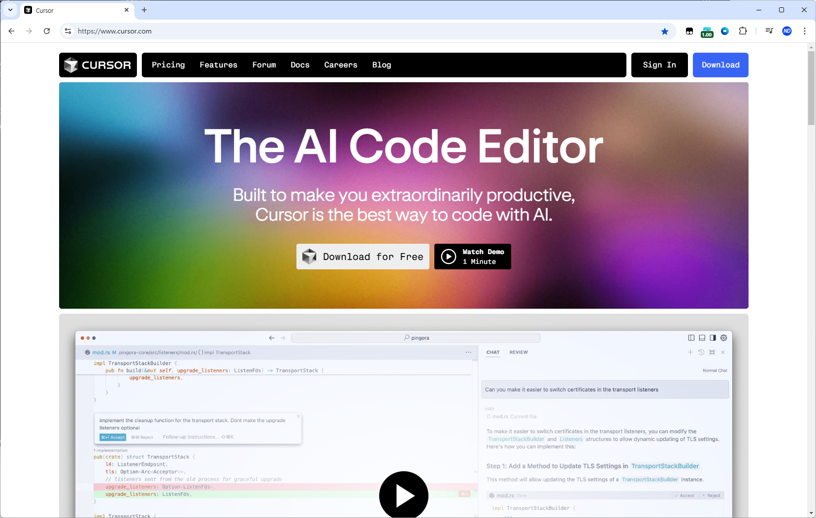Screen dimensions: 816x518
Task: Start the large demo video play button
Action: click(404, 494)
